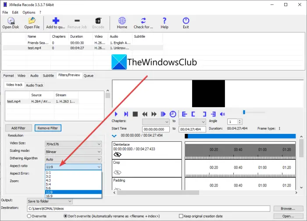307x221 pixels.
Task: Choose 4:3 from aspect ratio list
Action: [x=73, y=180]
